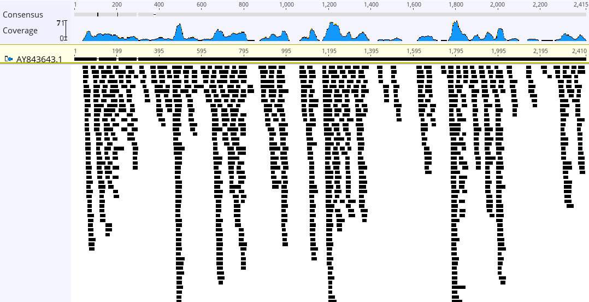Click the Coverage track label
Viewport: 589px width, 302px height.
pyautogui.click(x=20, y=31)
